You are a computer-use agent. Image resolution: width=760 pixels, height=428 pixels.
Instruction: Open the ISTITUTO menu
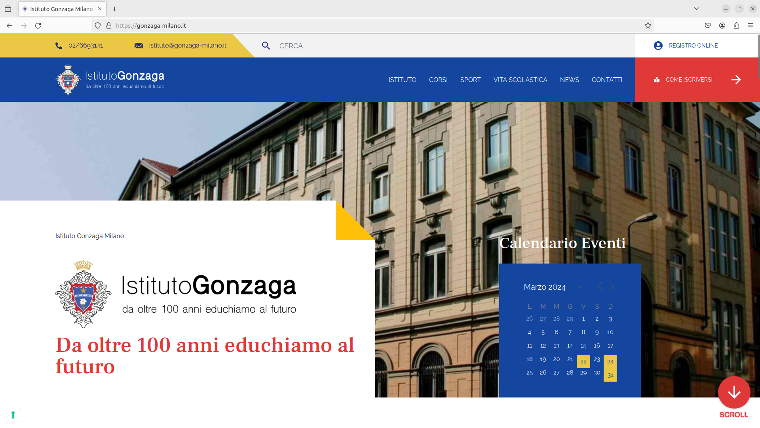point(402,80)
